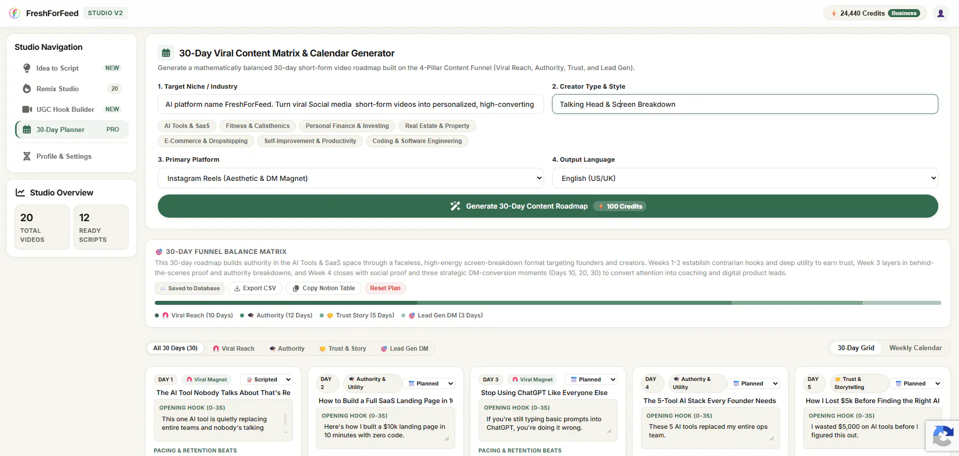Viewport: 959px width, 456px height.
Task: Click the Day 3 Viral Magnet tag
Action: tap(532, 379)
